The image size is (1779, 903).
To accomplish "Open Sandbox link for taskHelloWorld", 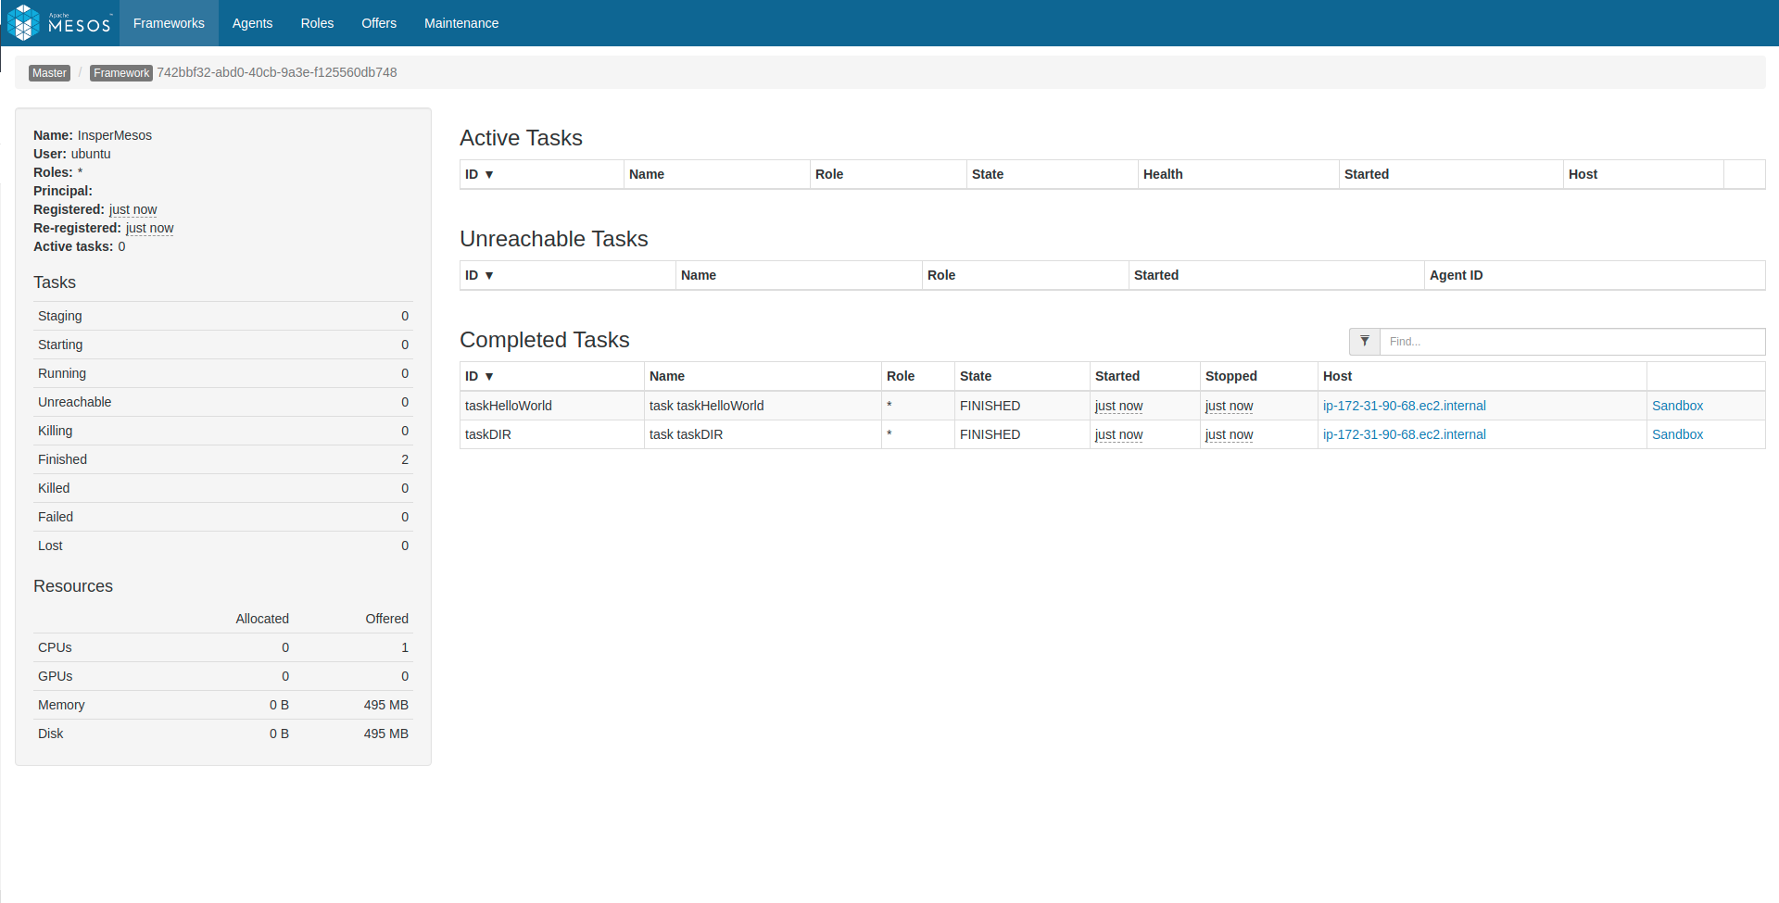I will 1677,406.
